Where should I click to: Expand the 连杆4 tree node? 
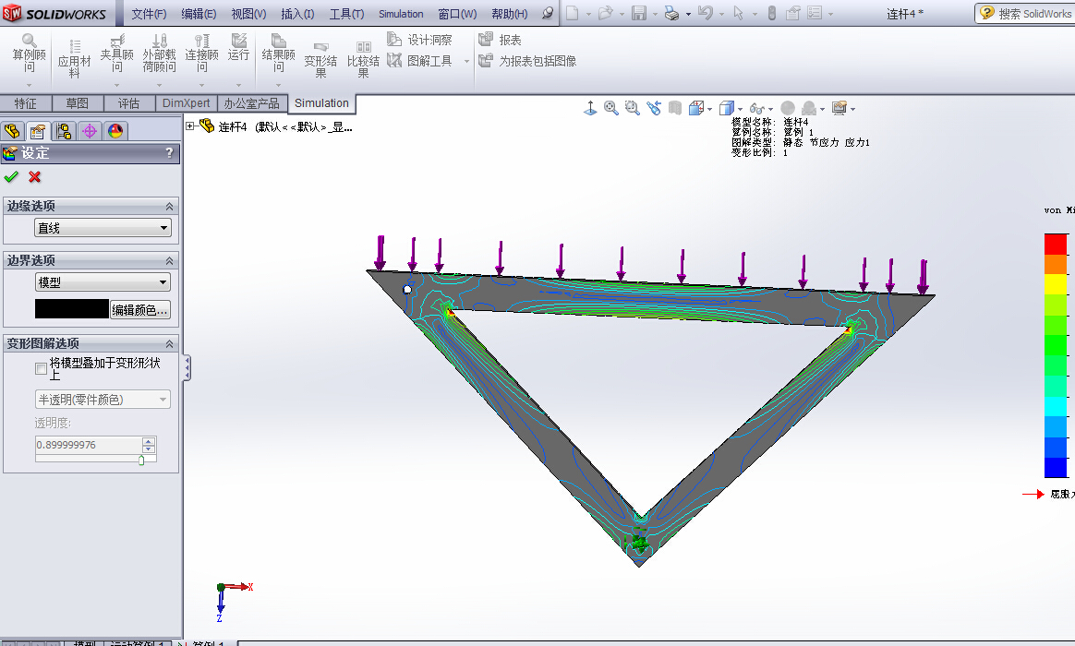pos(190,126)
